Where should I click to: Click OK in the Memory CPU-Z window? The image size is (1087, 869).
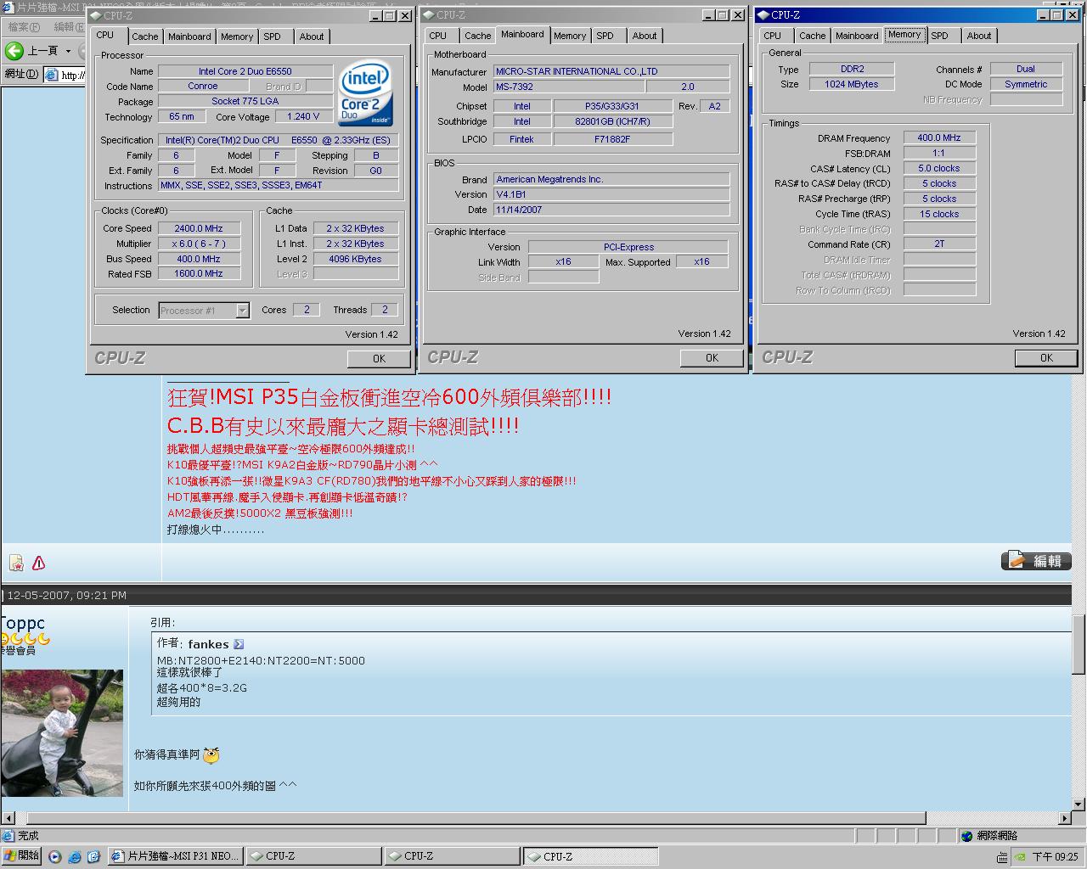click(x=1046, y=358)
